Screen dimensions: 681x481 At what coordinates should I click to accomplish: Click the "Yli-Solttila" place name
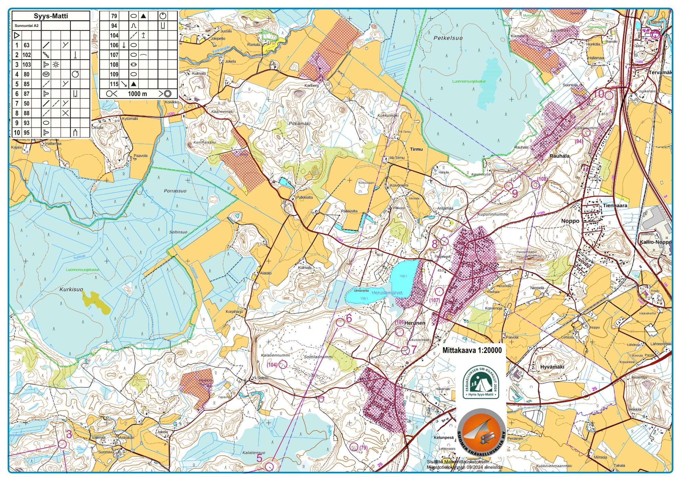[x=260, y=378]
